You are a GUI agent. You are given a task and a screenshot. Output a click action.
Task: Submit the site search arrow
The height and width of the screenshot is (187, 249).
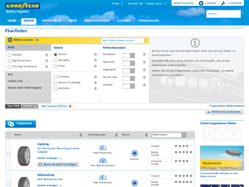(x=243, y=13)
